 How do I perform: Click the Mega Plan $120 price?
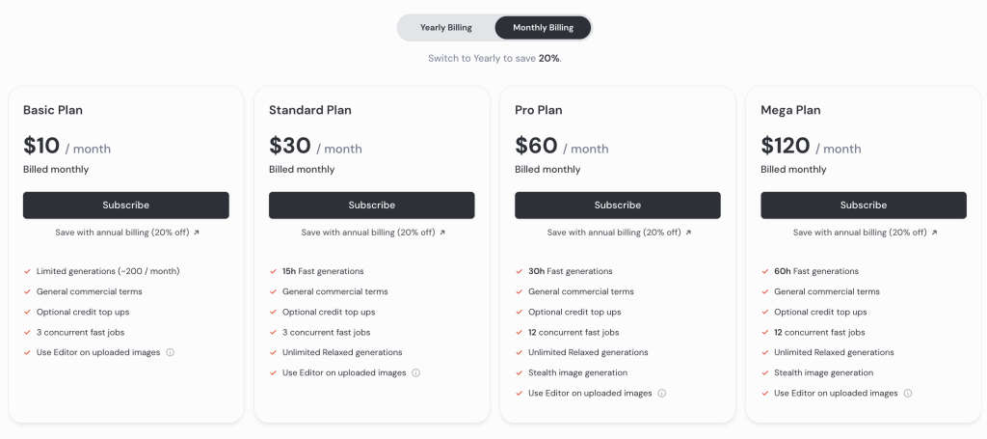tap(786, 146)
